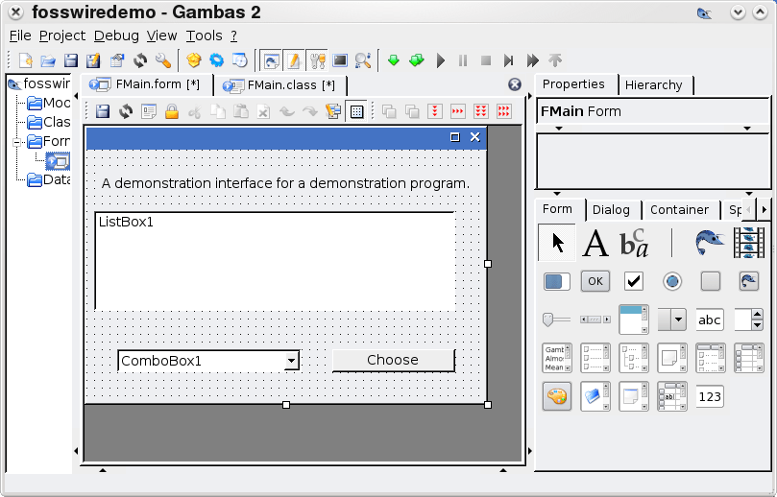Click the Make executable package icon
The width and height of the screenshot is (777, 497).
(x=194, y=60)
